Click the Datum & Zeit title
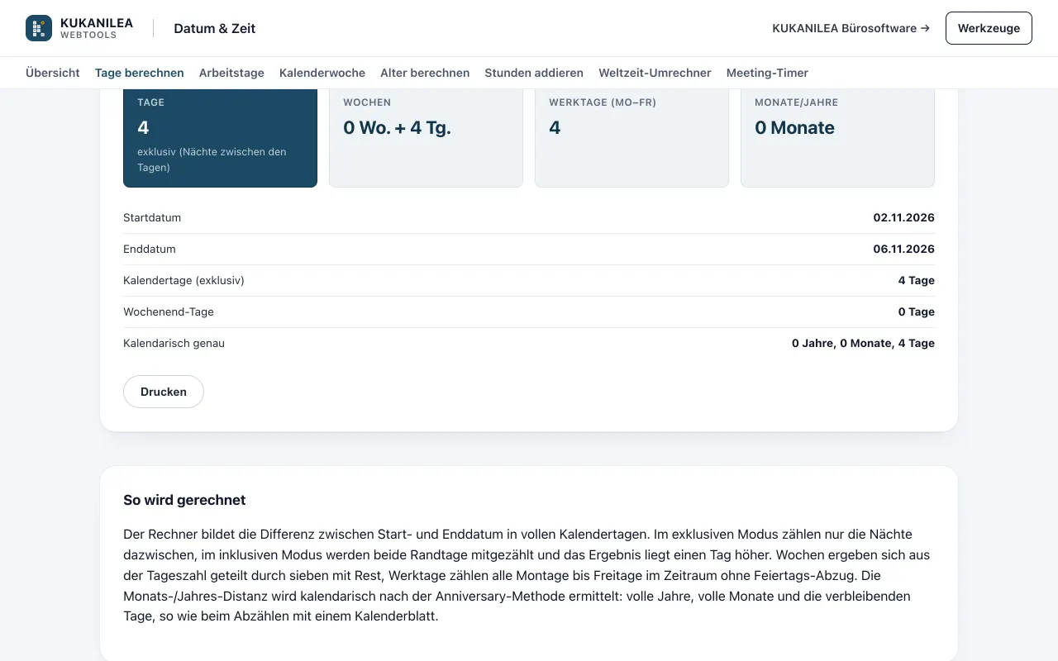Screen dimensions: 1058x661 coord(214,28)
